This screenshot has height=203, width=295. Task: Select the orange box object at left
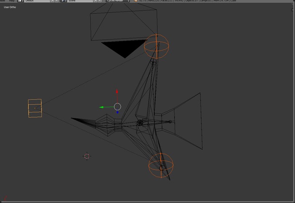pyautogui.click(x=35, y=108)
